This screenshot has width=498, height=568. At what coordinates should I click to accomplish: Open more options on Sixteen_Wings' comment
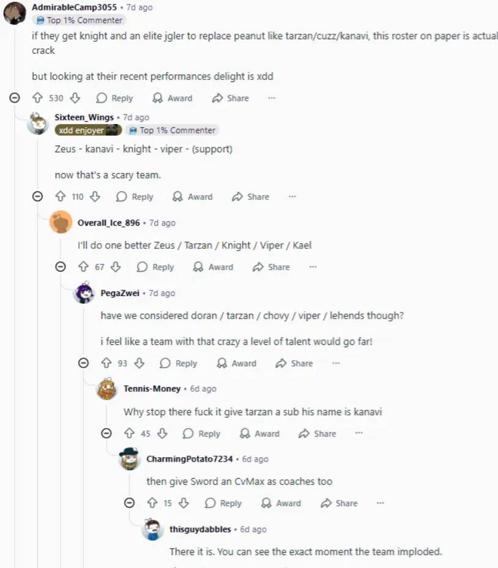click(292, 197)
